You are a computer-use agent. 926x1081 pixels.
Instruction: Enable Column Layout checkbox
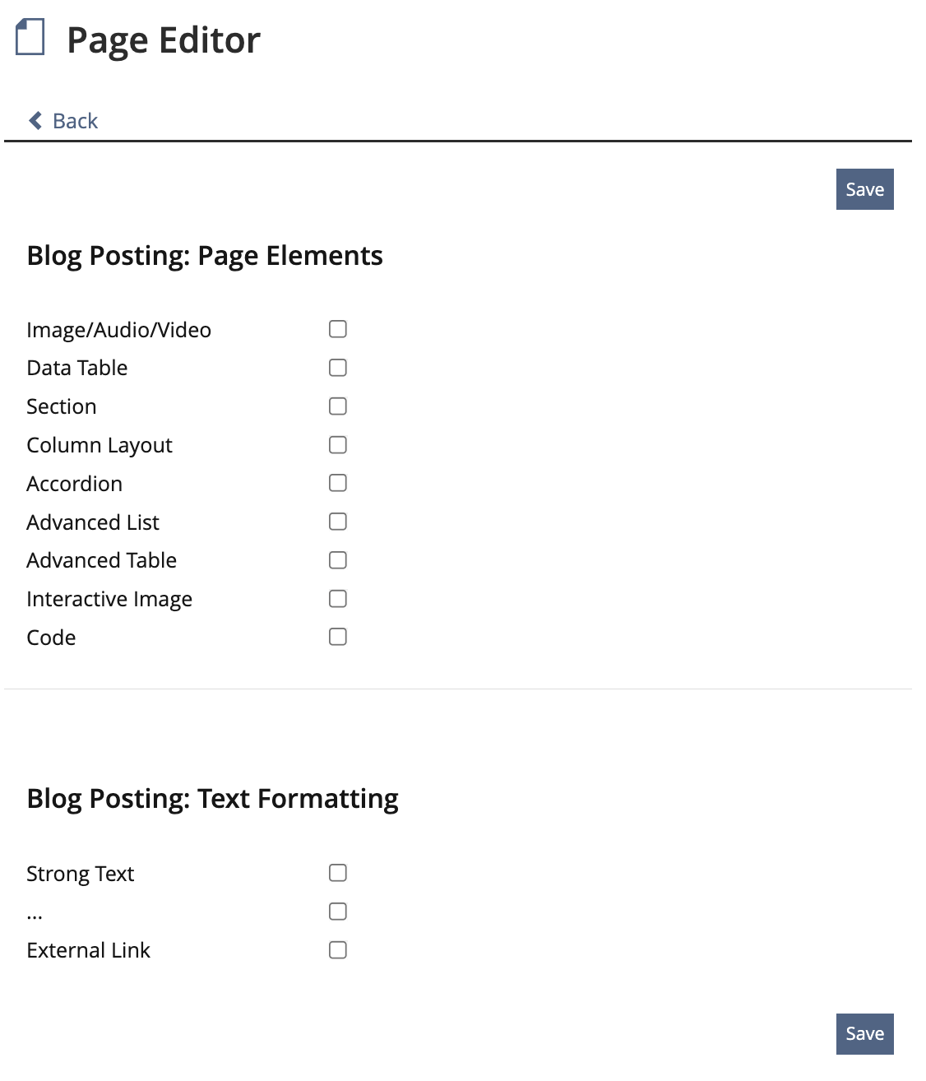[x=338, y=445]
